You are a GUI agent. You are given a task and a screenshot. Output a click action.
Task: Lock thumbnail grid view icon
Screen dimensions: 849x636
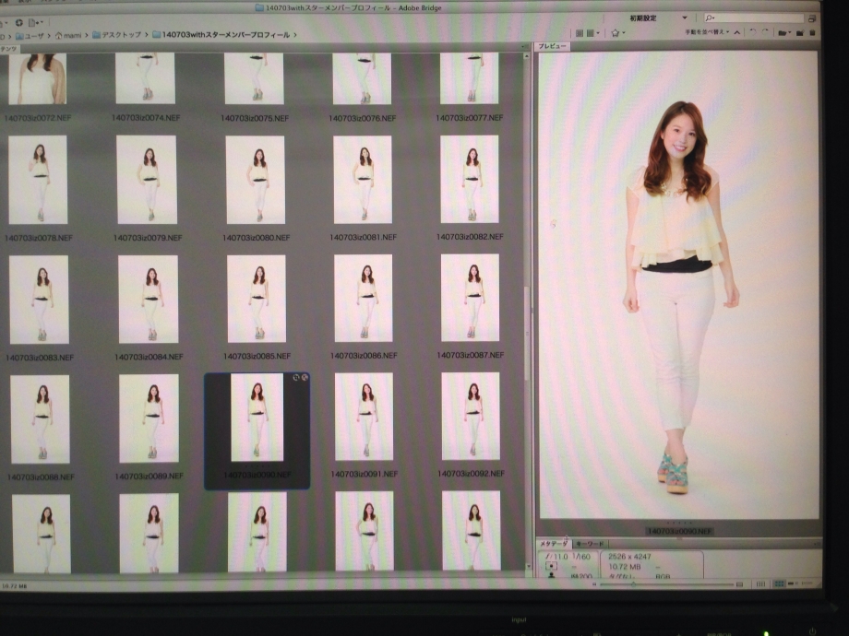pos(760,584)
